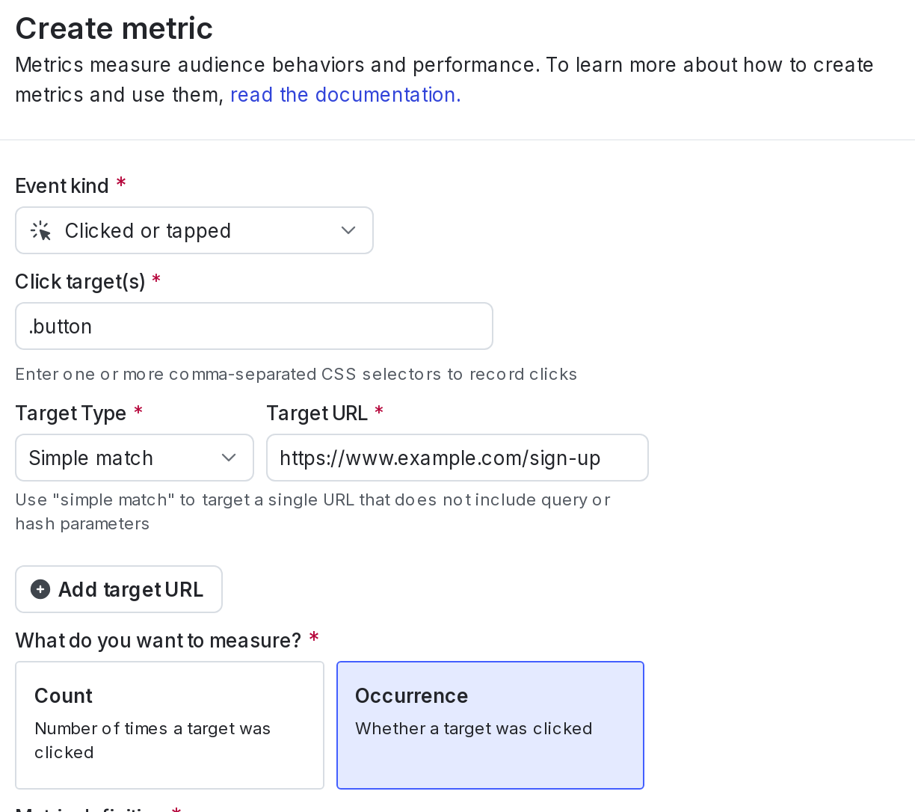Deselect the highlighted Occurrence option

click(490, 724)
